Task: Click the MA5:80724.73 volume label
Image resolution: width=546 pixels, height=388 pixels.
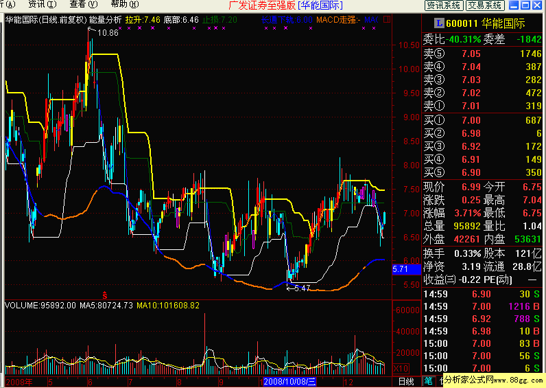Action: 106,306
